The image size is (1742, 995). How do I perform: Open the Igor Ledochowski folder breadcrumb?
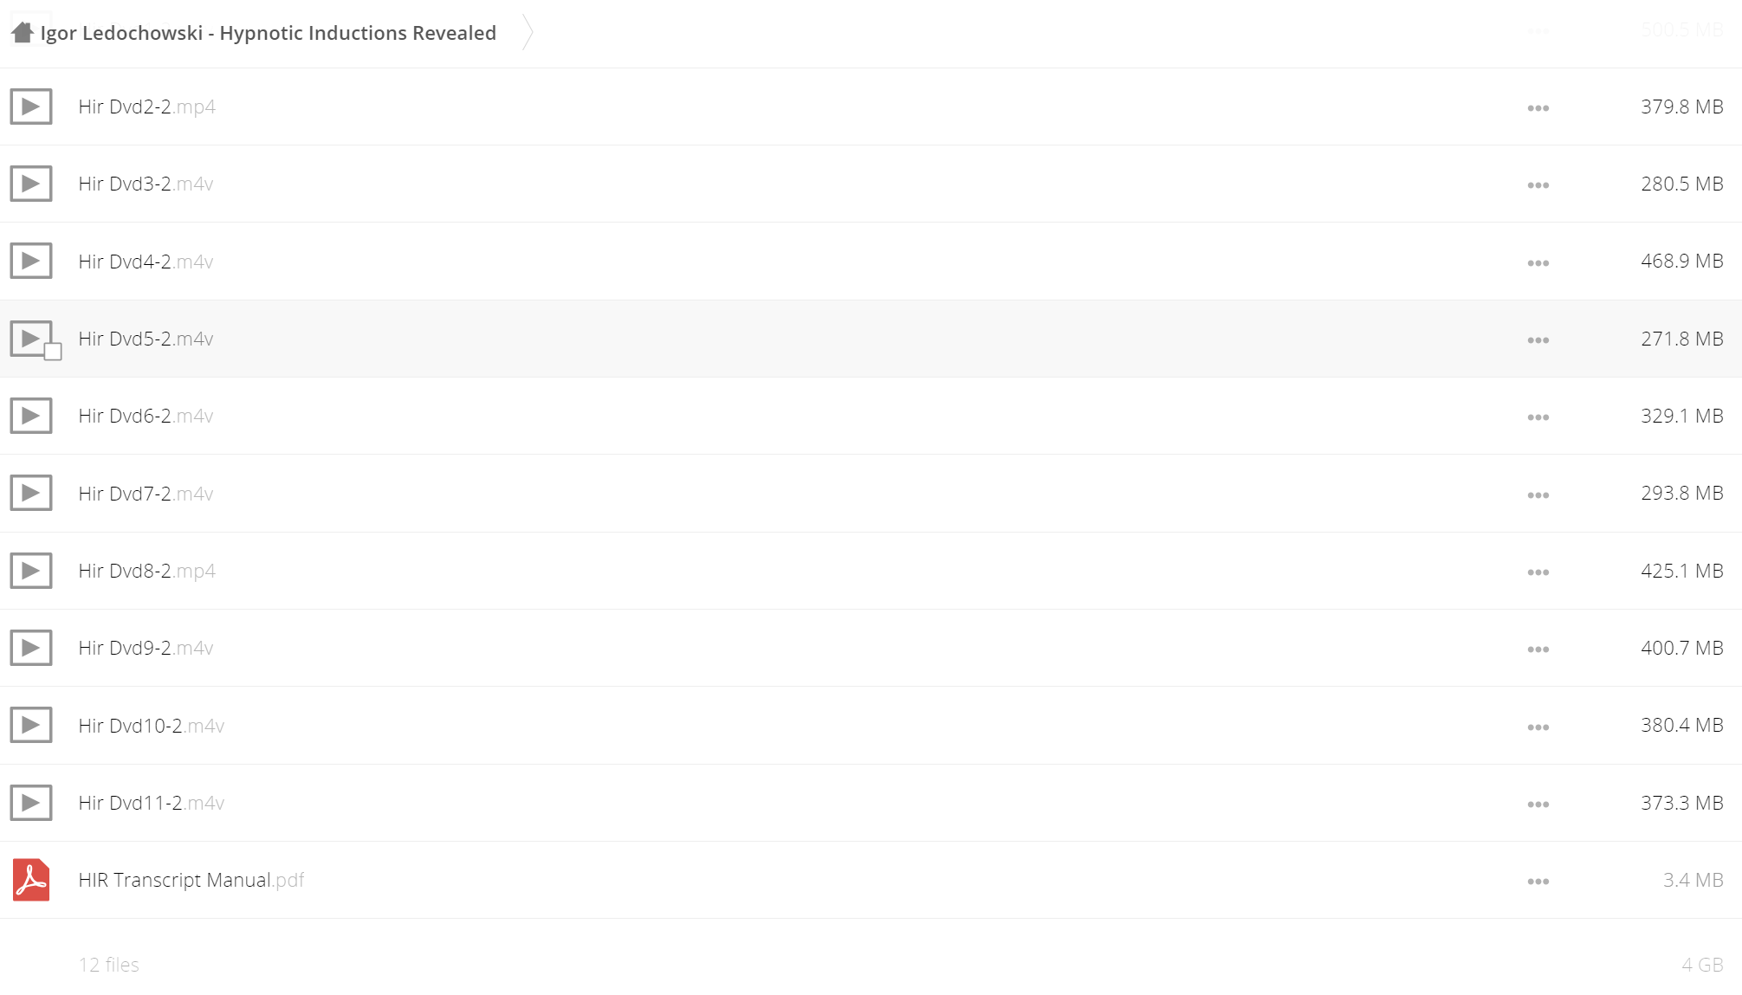pyautogui.click(x=268, y=33)
